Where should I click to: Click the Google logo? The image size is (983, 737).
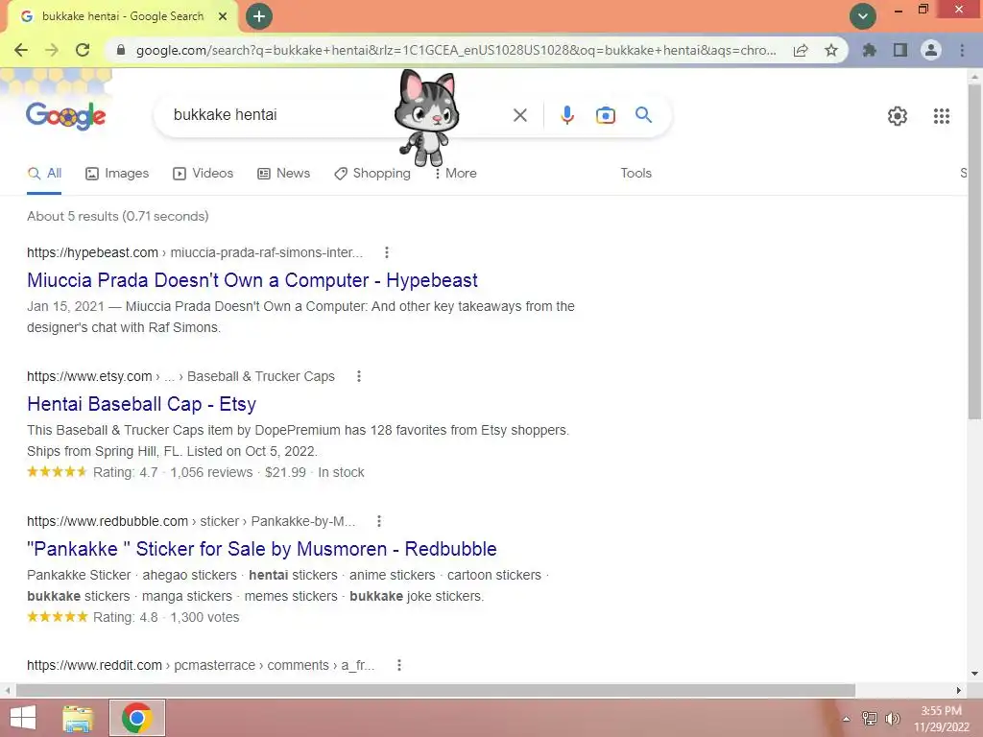coord(66,115)
